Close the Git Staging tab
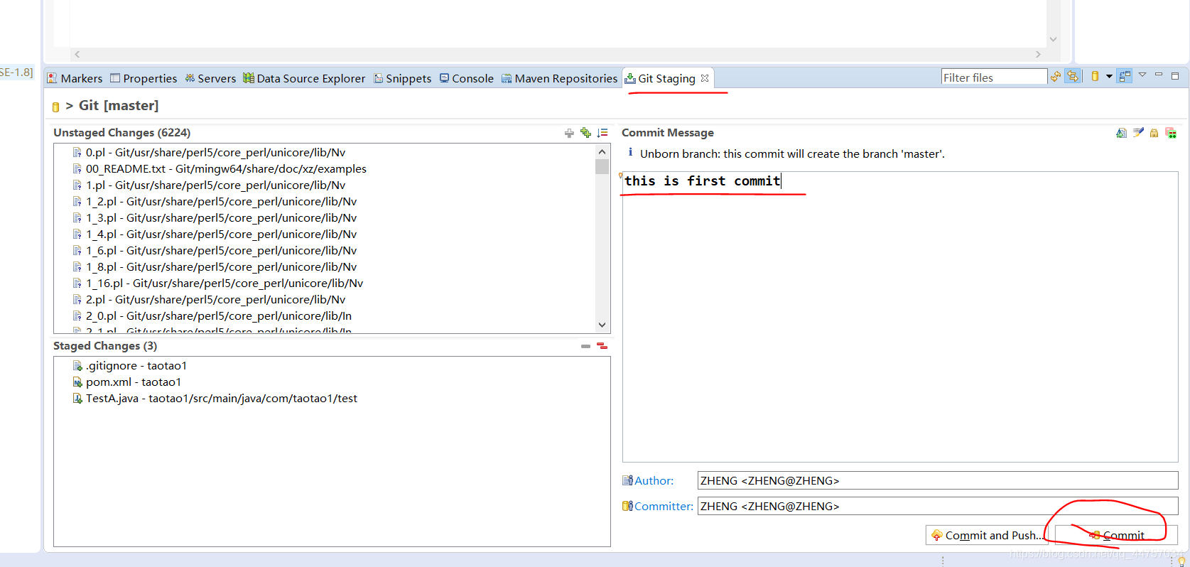Image resolution: width=1190 pixels, height=567 pixels. coord(705,78)
